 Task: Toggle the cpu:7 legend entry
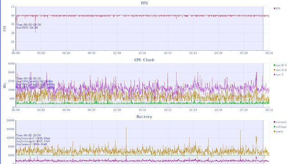(279, 75)
